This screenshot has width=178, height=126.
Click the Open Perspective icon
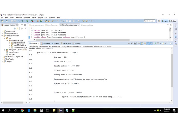(159, 21)
